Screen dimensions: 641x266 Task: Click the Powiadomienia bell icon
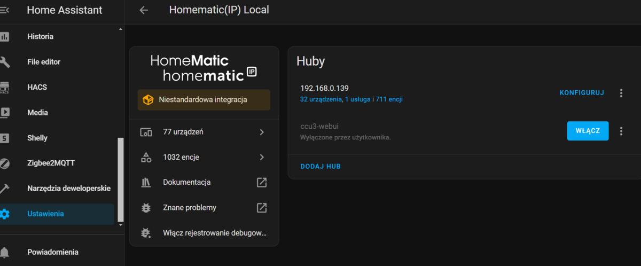tap(4, 252)
